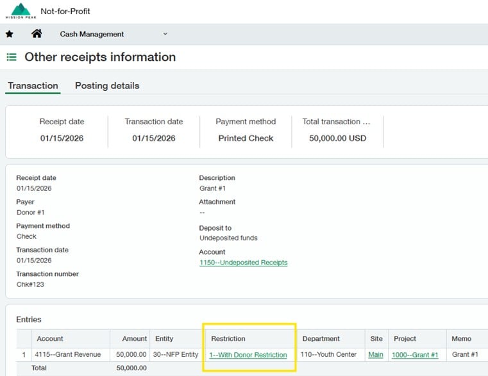Open the favorites star icon
This screenshot has height=376, width=488.
click(x=10, y=34)
